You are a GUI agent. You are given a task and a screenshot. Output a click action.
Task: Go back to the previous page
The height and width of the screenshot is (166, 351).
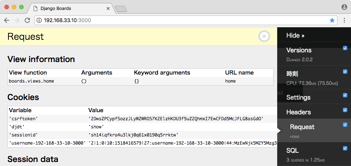coord(7,20)
